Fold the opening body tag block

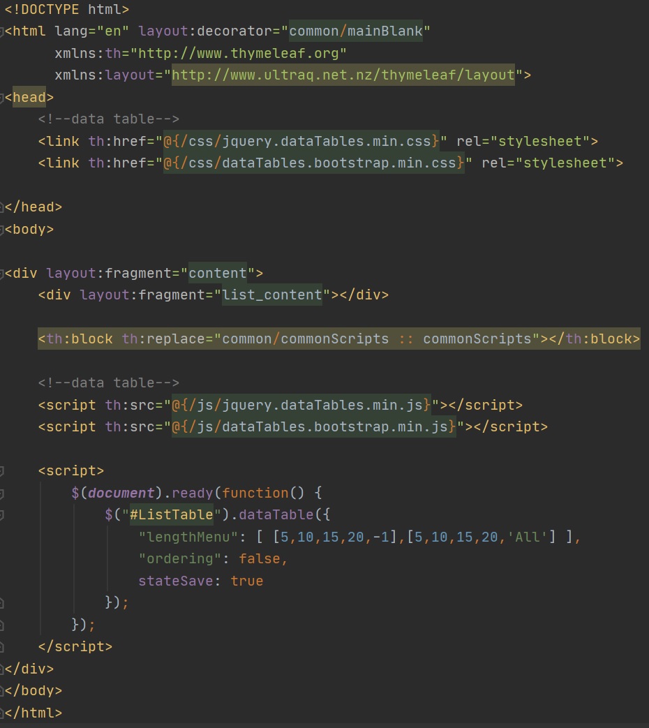point(3,229)
